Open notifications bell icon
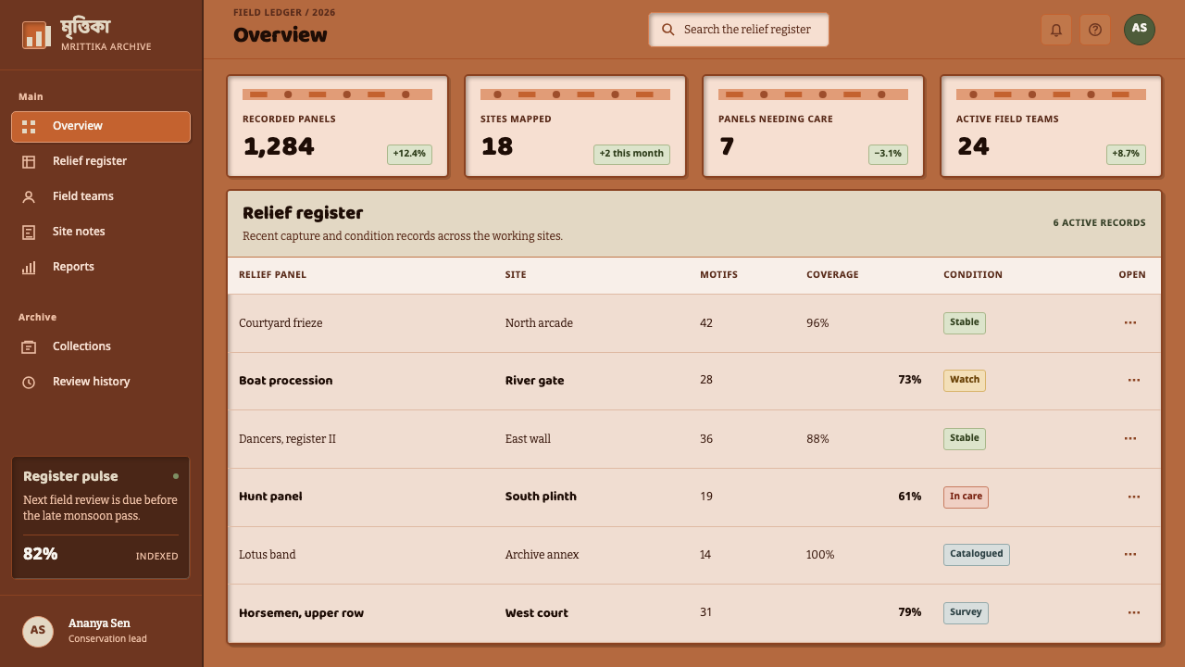The image size is (1185, 667). tap(1056, 30)
